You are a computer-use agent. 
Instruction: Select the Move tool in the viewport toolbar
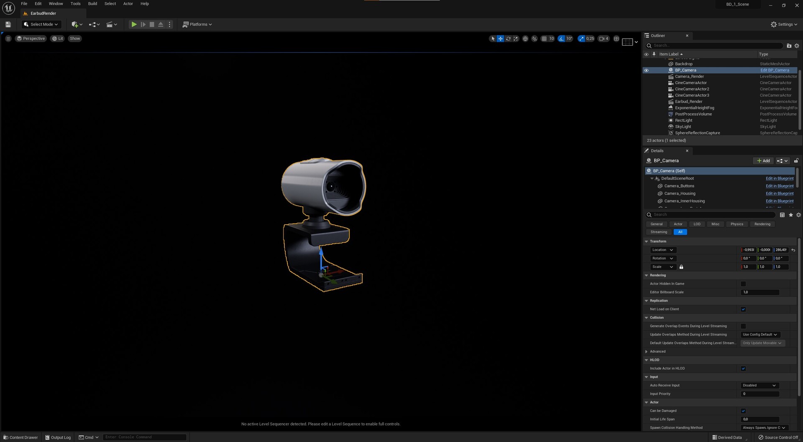(500, 38)
